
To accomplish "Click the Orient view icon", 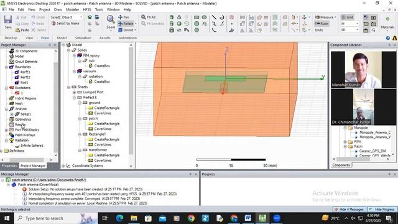I will pyautogui.click(x=120, y=30).
